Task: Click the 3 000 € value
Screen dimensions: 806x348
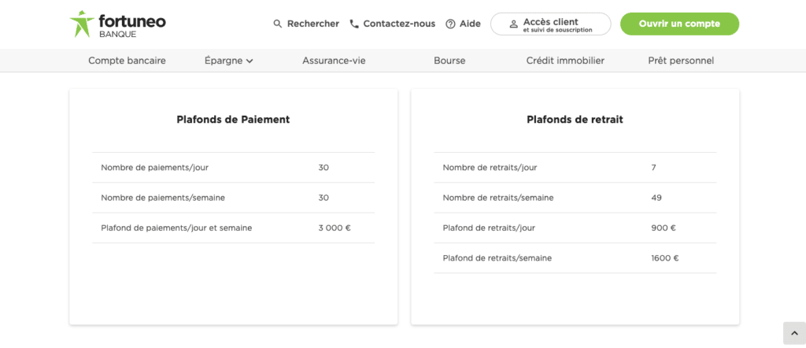Action: pyautogui.click(x=335, y=228)
